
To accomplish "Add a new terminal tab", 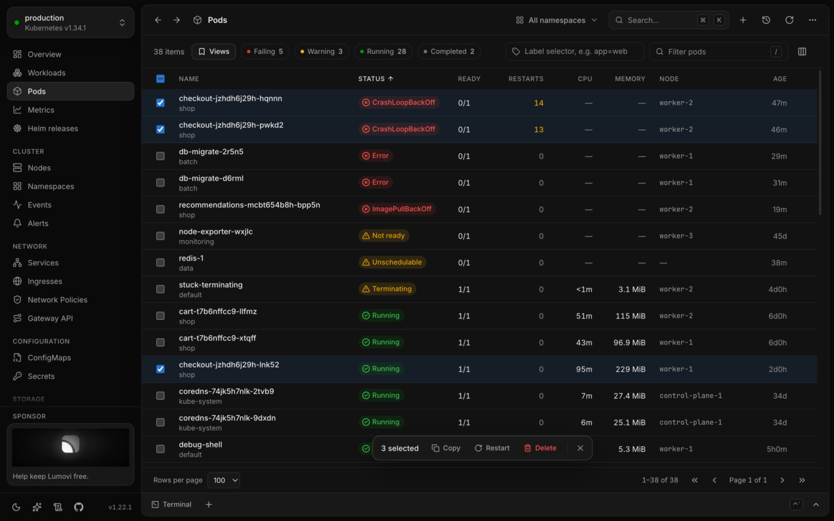I will 209,505.
